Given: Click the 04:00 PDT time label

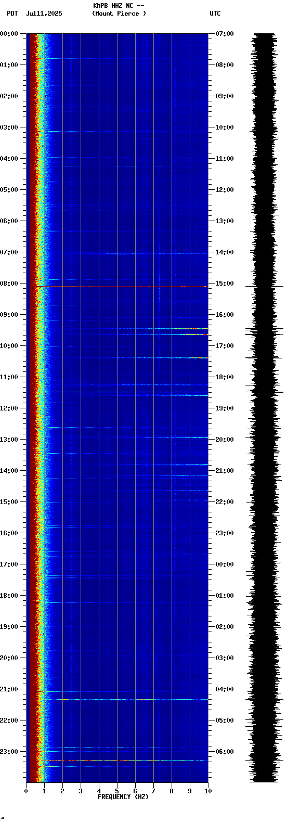Looking at the screenshot, I should [9, 159].
